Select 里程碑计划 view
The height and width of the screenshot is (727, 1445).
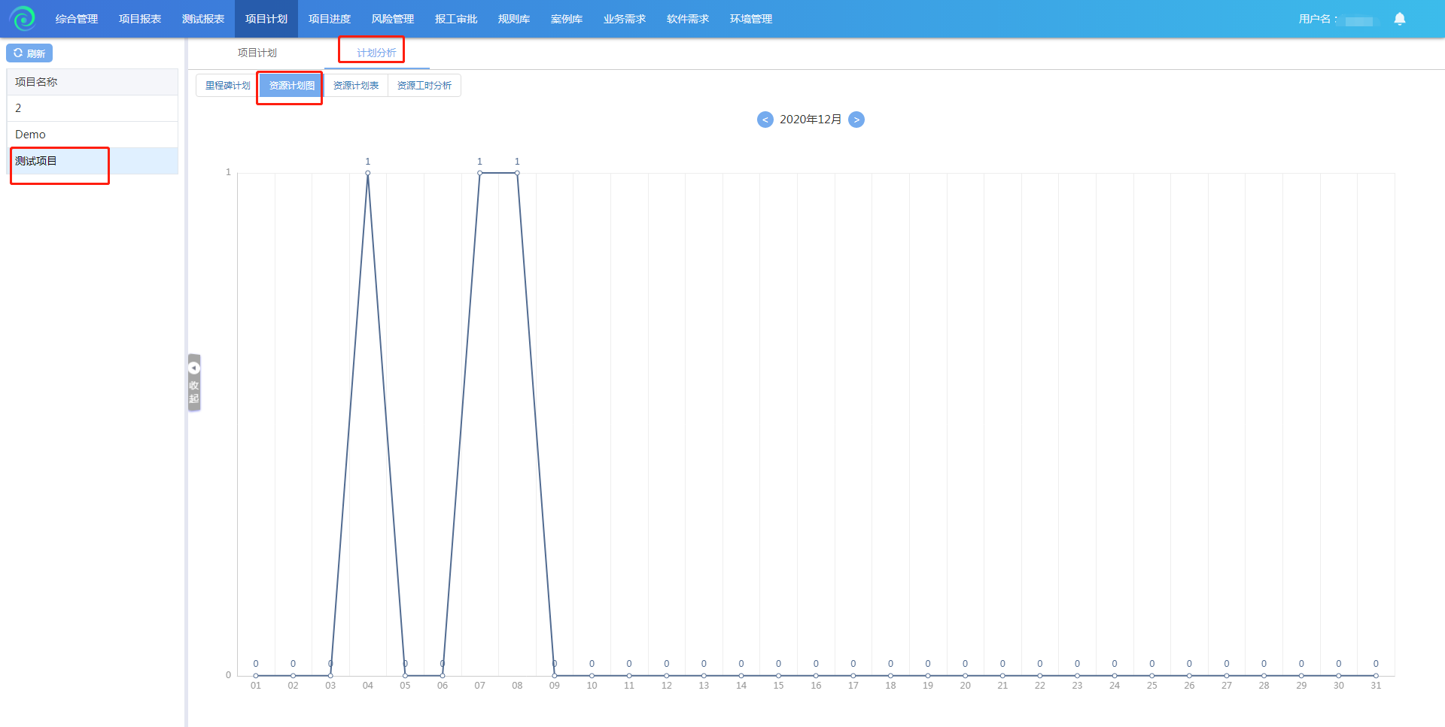(x=227, y=86)
